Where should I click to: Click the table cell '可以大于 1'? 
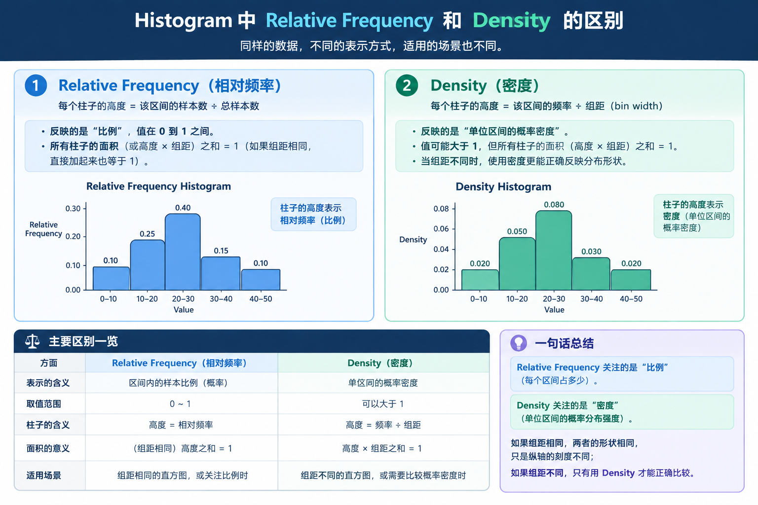(383, 404)
